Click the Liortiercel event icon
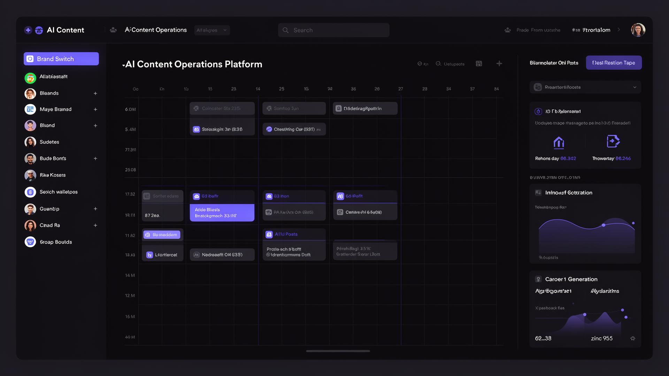The height and width of the screenshot is (376, 669). pos(149,255)
